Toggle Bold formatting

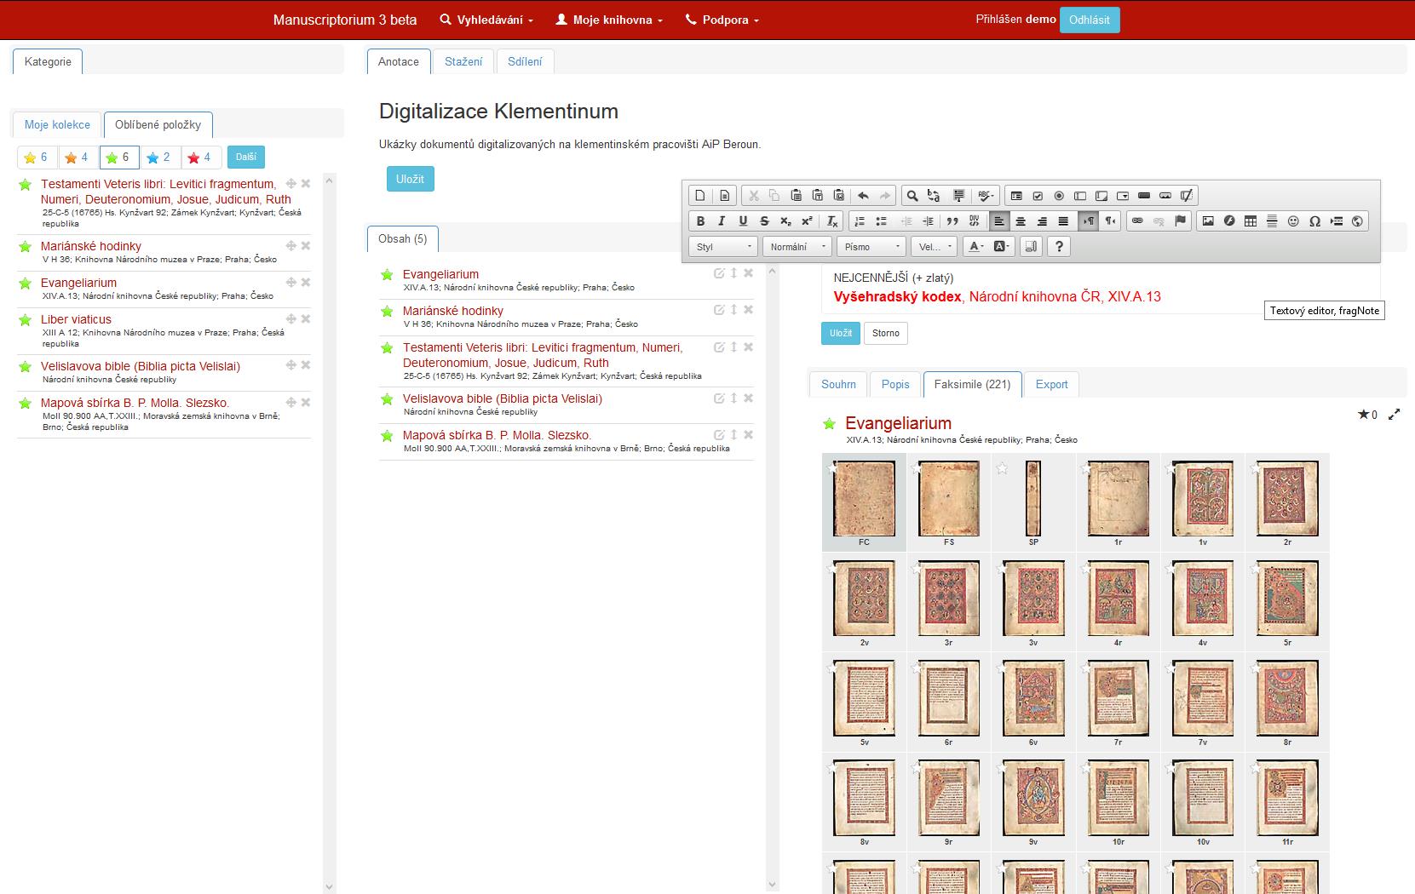pos(700,221)
